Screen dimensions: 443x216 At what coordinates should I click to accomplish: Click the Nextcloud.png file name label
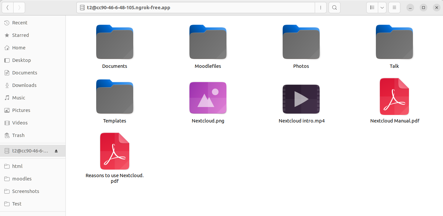click(208, 121)
